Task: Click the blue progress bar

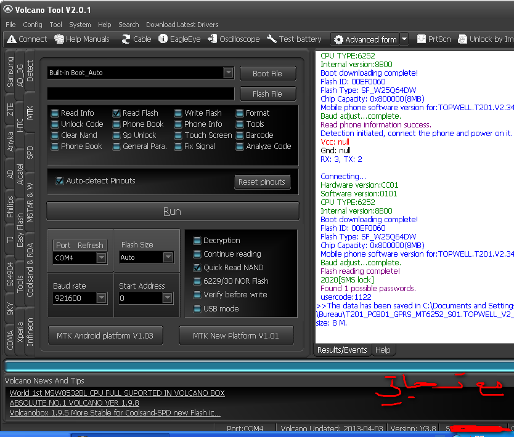Action: 259,366
